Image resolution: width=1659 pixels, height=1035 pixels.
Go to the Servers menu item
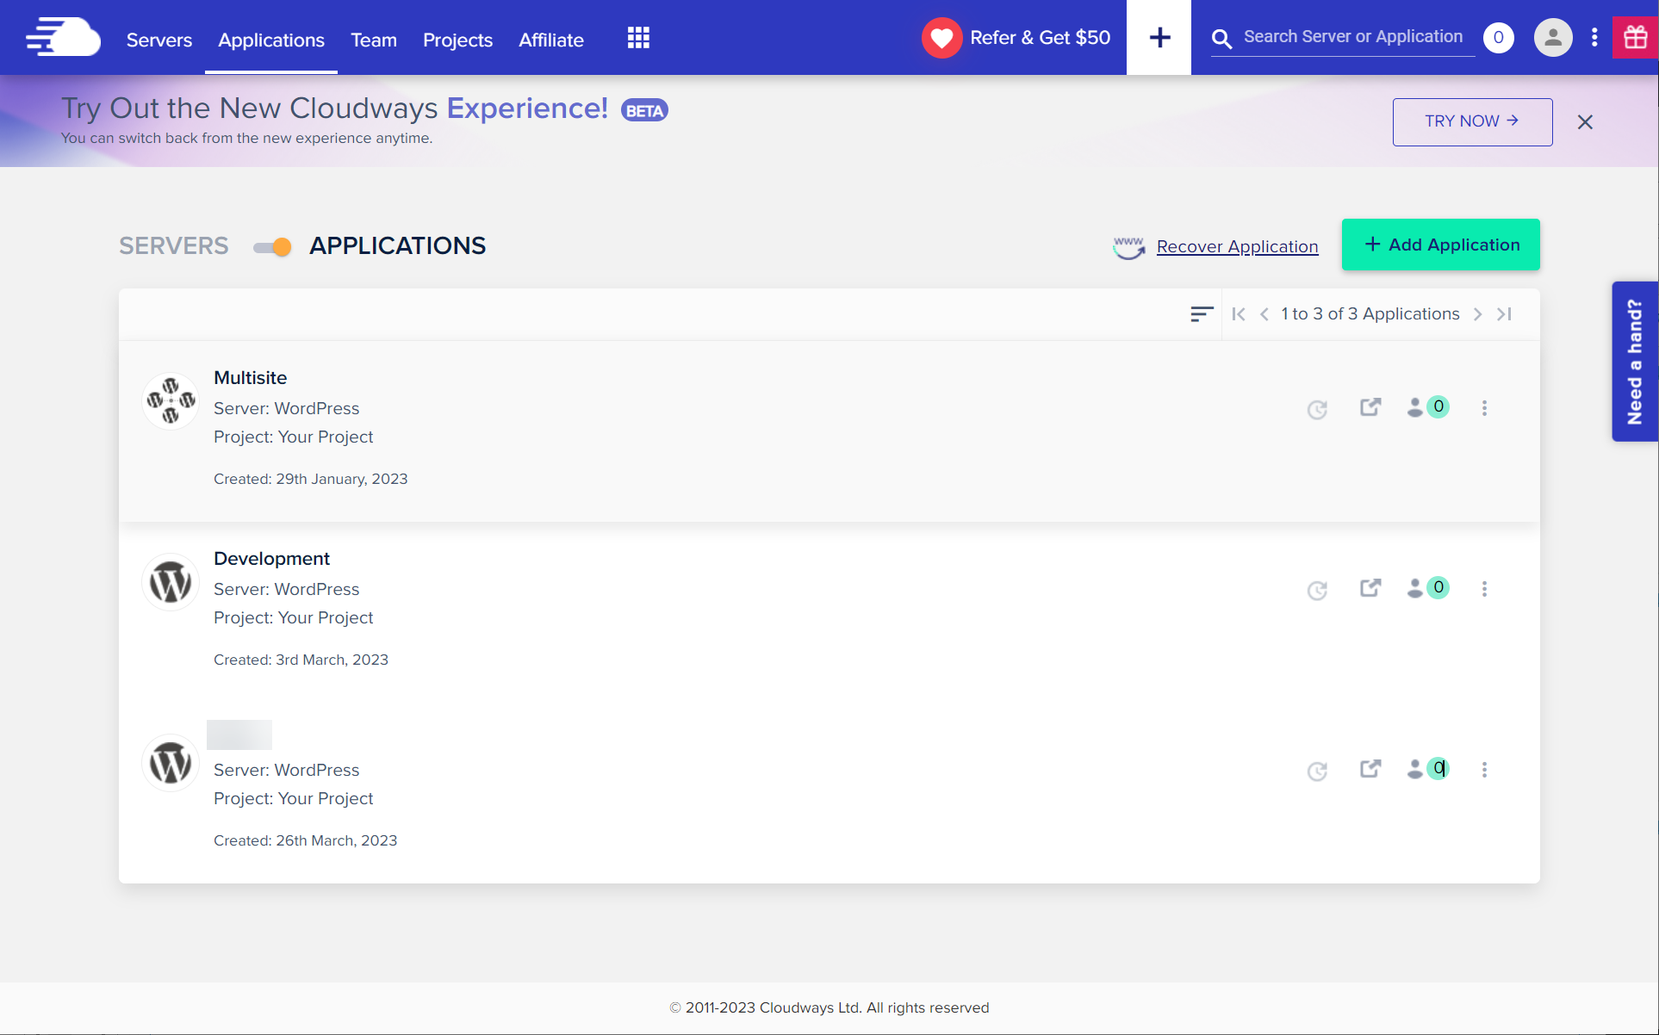[x=159, y=40]
